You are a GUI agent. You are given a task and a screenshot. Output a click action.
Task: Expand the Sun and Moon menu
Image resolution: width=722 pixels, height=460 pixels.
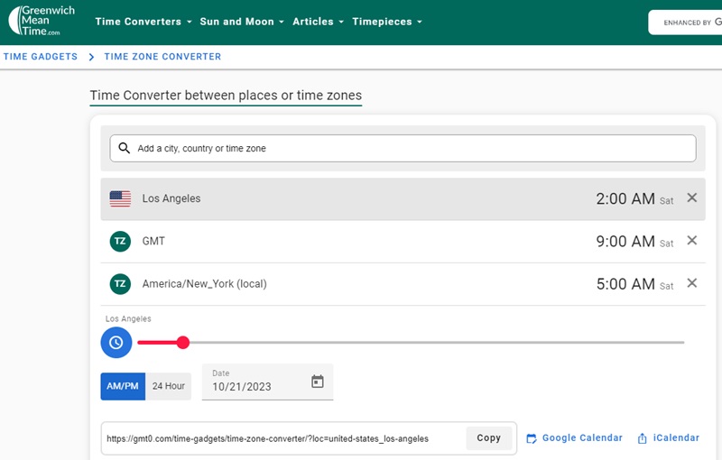click(x=242, y=22)
